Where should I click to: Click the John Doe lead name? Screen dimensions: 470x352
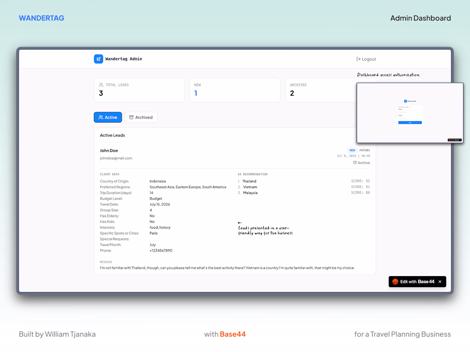(x=109, y=151)
